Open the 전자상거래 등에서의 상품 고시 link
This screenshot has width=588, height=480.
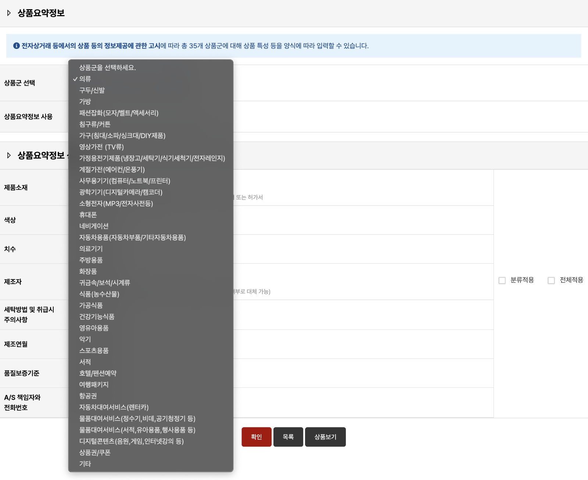pos(91,46)
